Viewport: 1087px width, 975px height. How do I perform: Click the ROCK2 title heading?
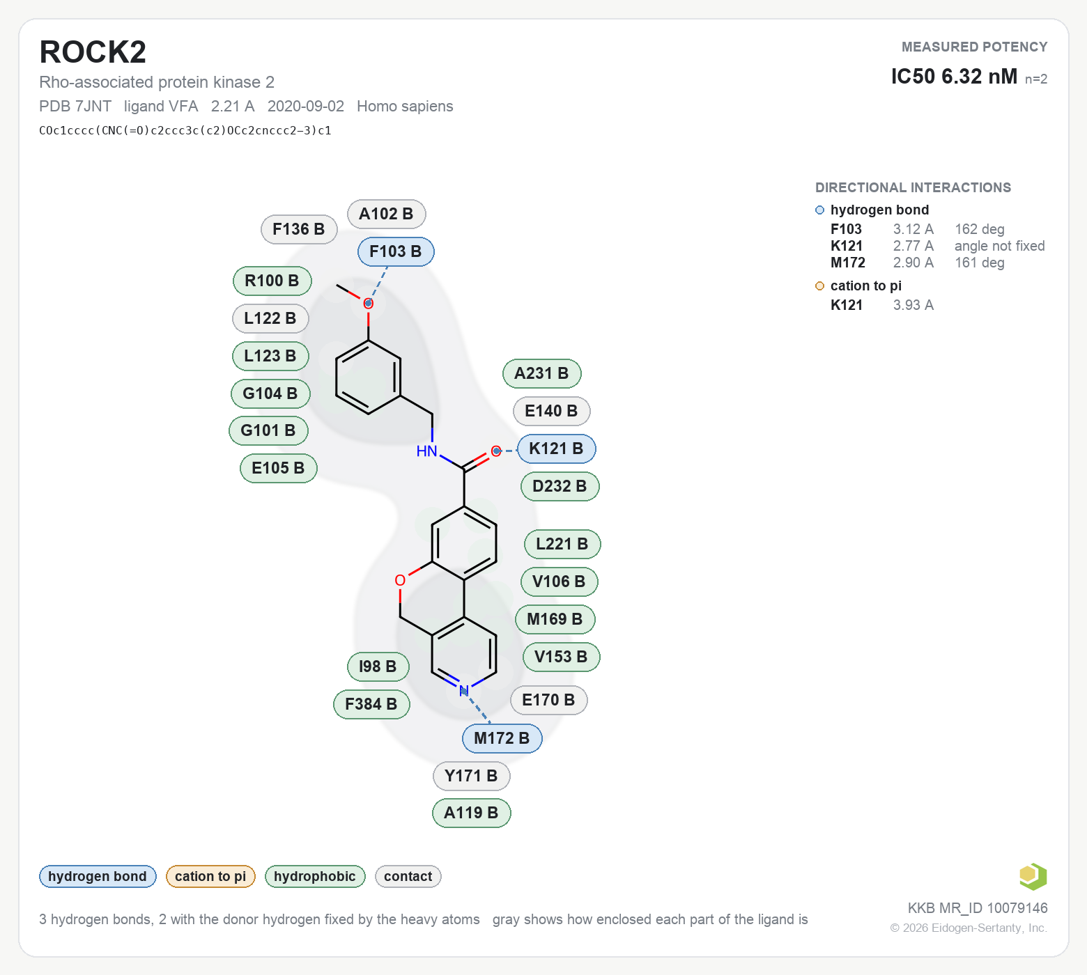pyautogui.click(x=93, y=52)
